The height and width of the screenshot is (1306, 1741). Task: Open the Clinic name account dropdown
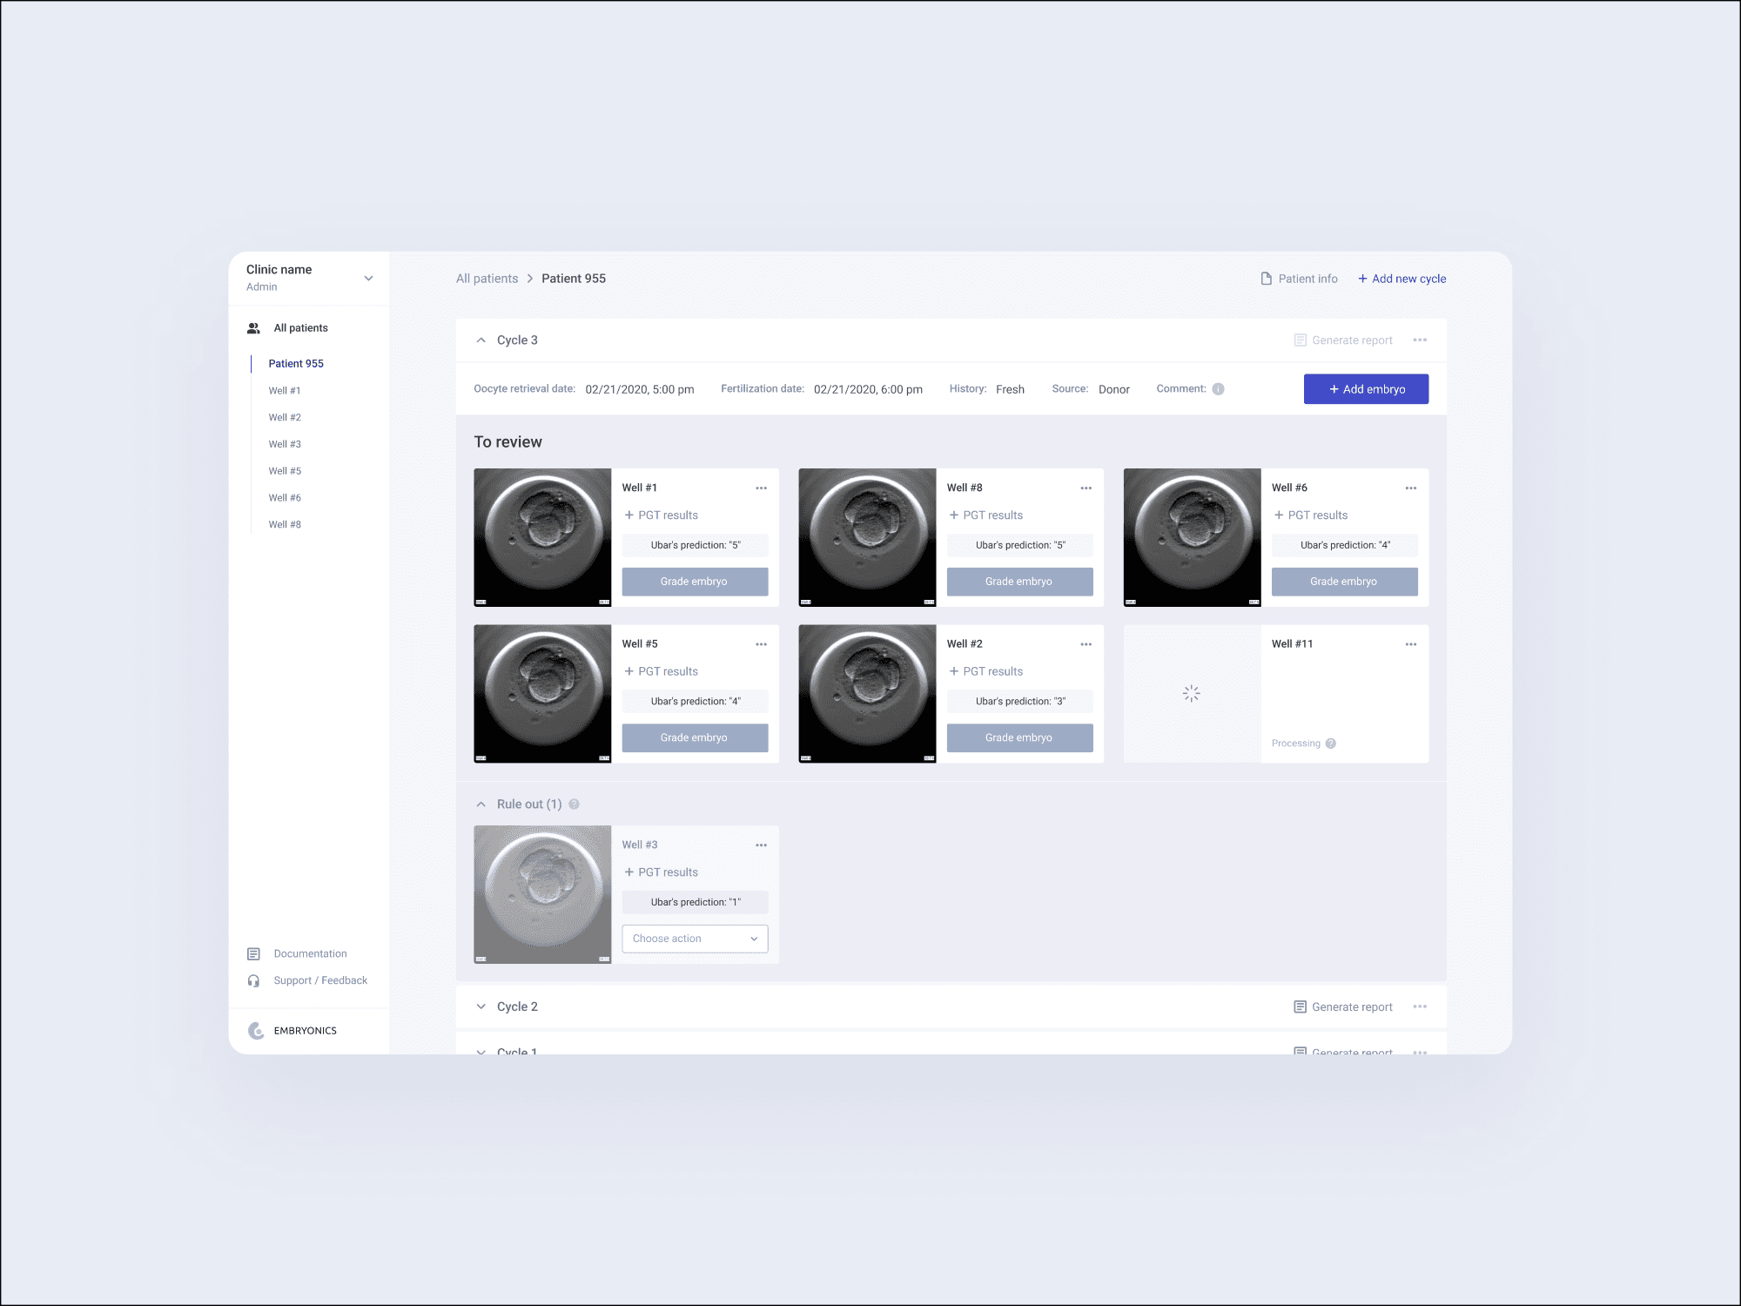pyautogui.click(x=368, y=279)
